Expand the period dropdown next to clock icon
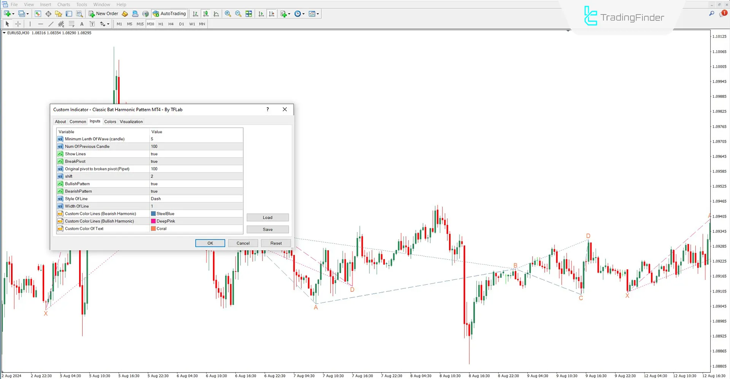Image resolution: width=730 pixels, height=379 pixels. tap(304, 14)
